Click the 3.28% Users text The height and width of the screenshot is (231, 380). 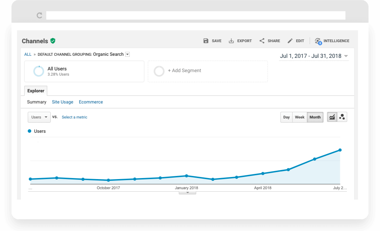58,74
